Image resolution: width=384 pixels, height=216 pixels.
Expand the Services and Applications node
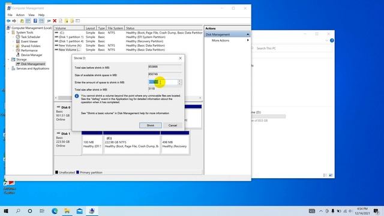tap(8, 68)
